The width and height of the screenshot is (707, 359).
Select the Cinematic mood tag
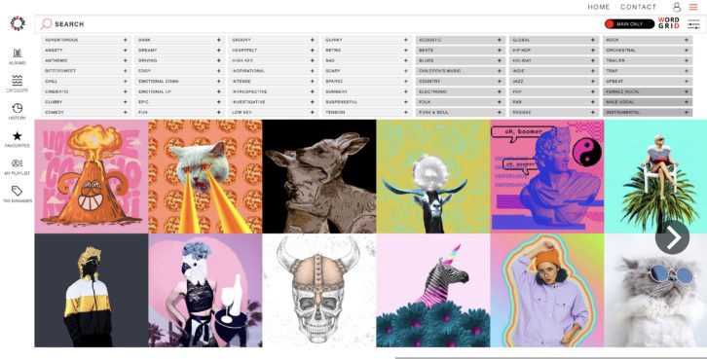[86, 91]
